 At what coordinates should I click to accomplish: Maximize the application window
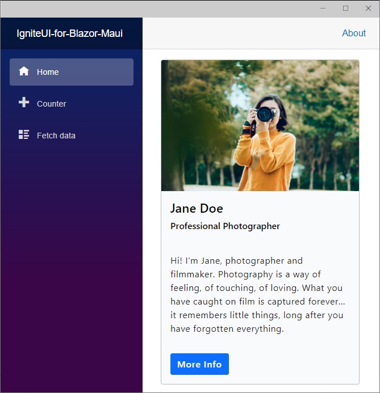(345, 9)
